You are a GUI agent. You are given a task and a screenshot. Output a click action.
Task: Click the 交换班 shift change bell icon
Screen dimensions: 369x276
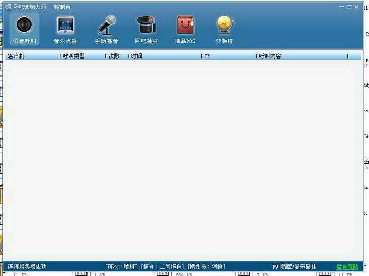[225, 30]
